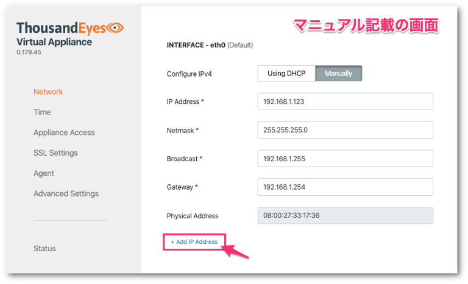
Task: Open Advanced Settings page
Action: 66,194
